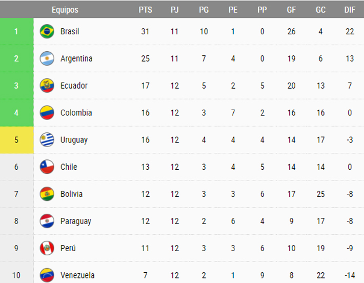Click the Paraguay flag icon
Image resolution: width=364 pixels, height=283 pixels.
point(47,221)
